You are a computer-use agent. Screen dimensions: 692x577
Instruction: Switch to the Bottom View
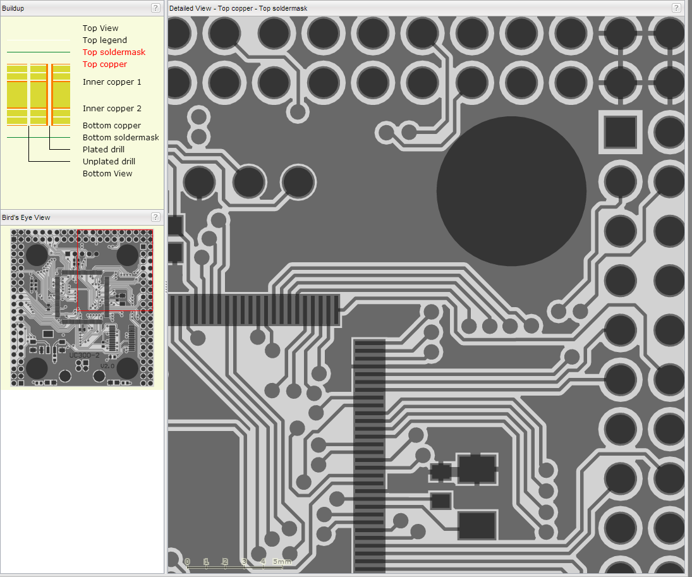tap(107, 174)
